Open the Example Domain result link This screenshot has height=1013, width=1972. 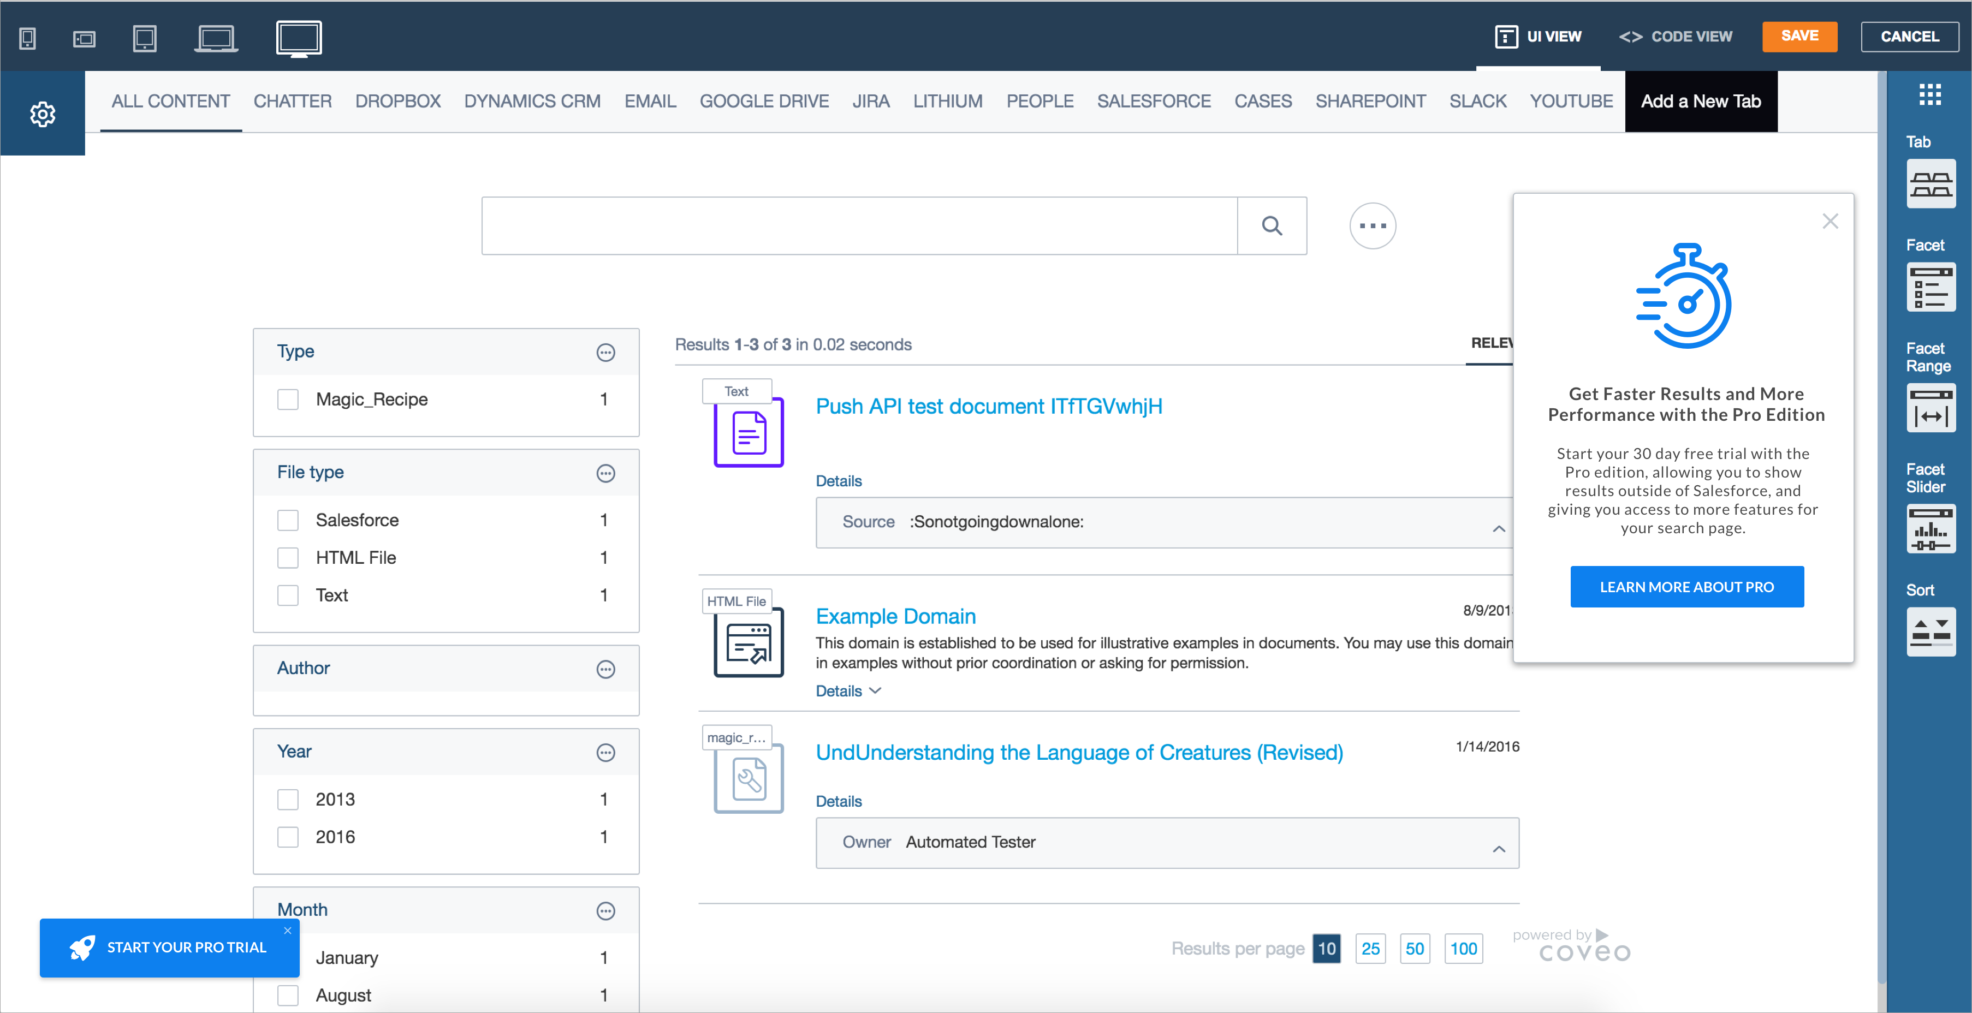point(895,617)
